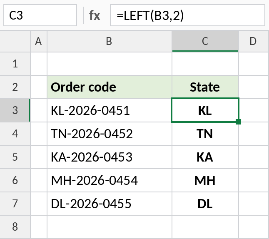This screenshot has width=269, height=239.
Task: Select empty cell A3
Action: tap(39, 110)
